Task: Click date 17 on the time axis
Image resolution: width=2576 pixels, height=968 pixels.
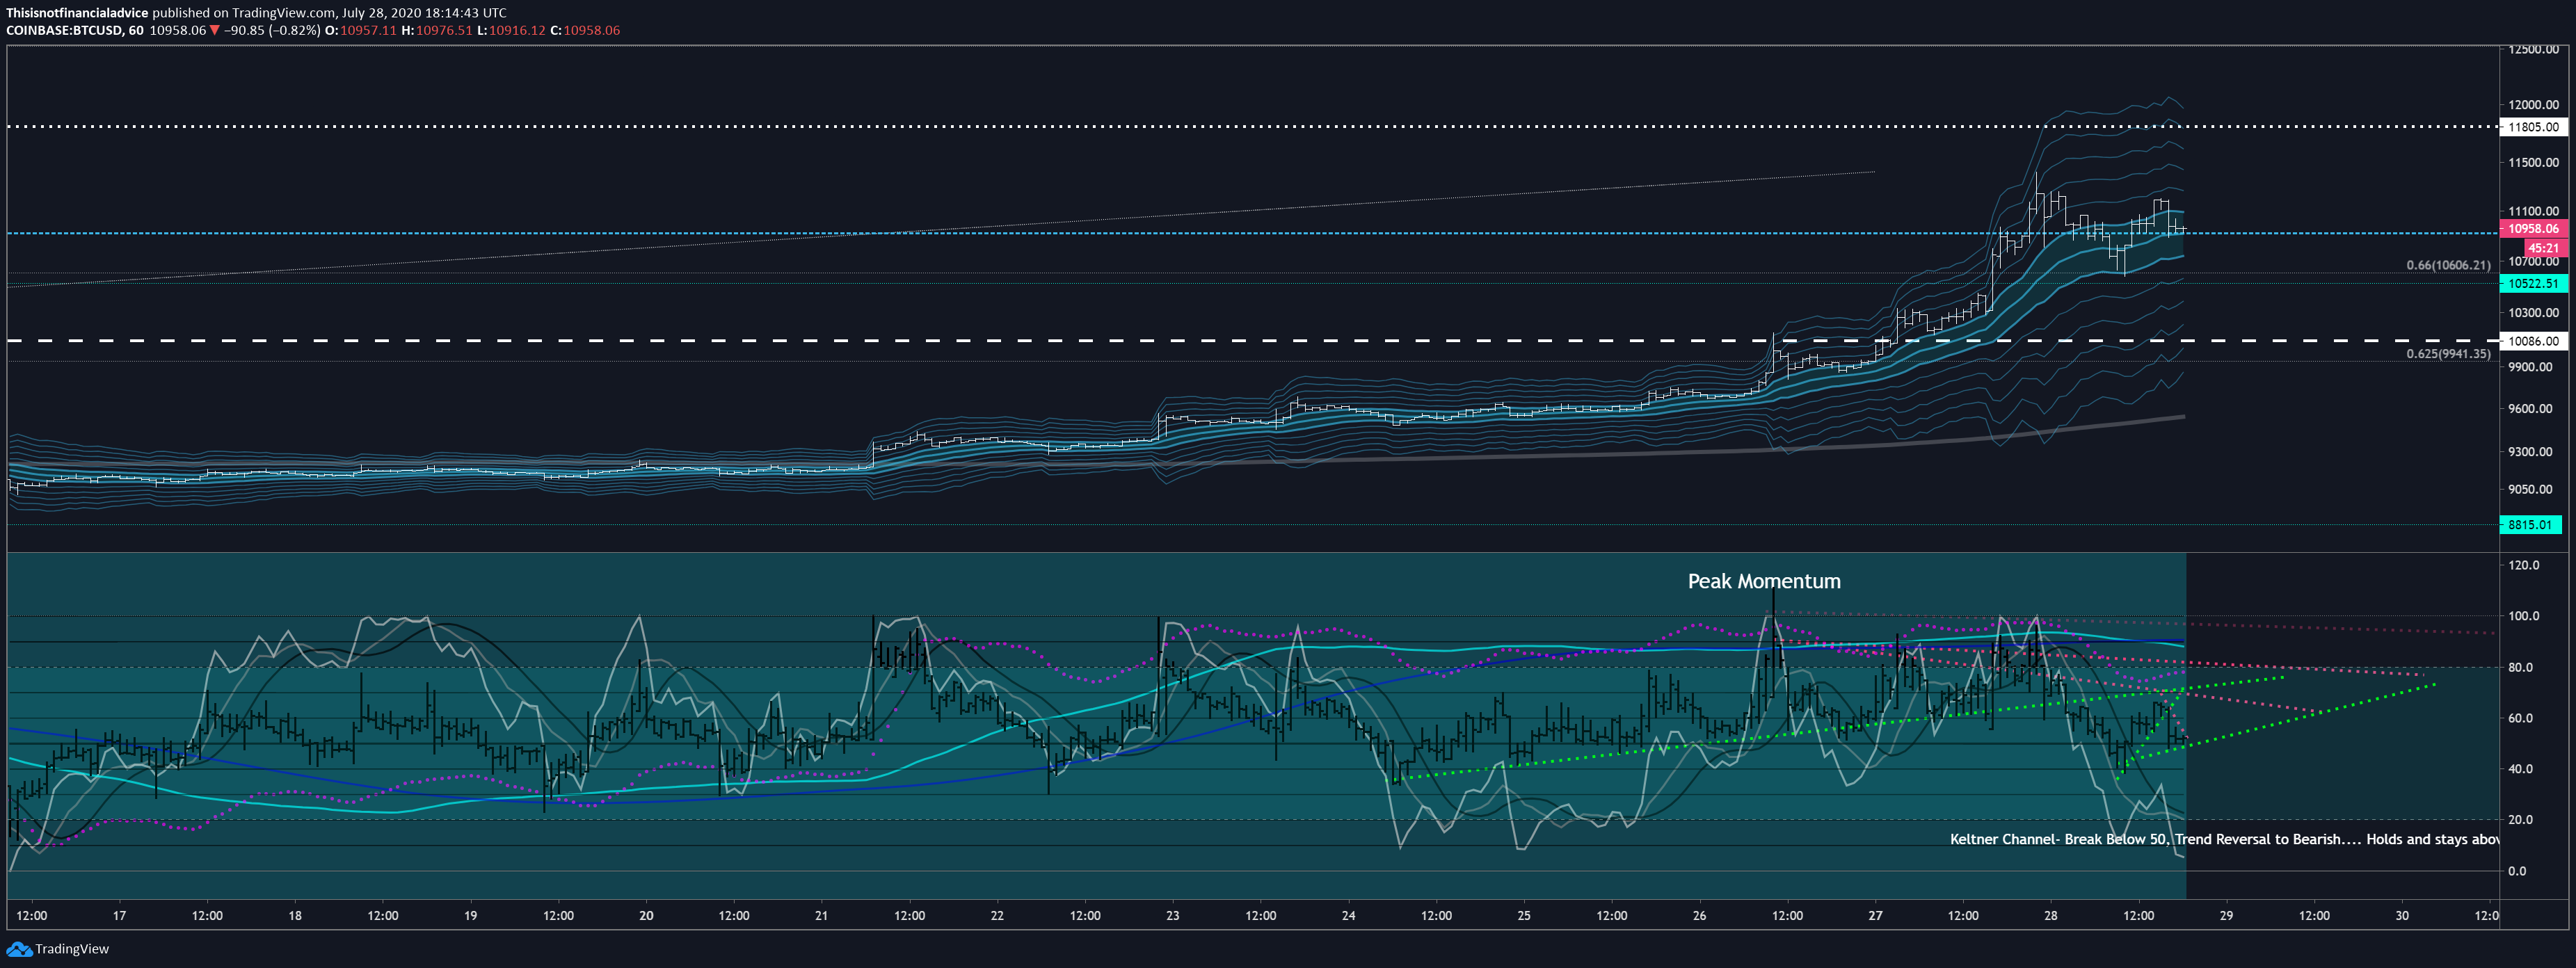Action: pyautogui.click(x=120, y=915)
